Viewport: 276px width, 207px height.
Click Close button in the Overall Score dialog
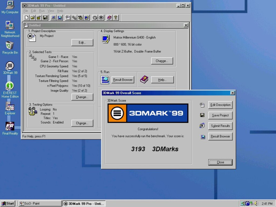pos(220,162)
